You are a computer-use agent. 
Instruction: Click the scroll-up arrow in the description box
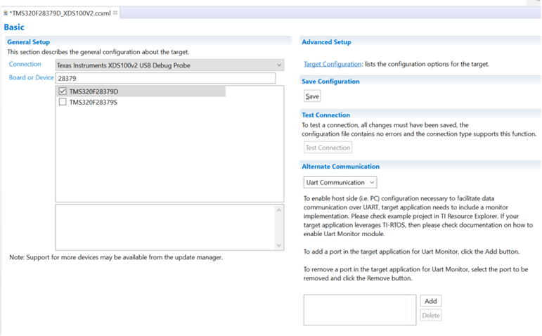pyautogui.click(x=279, y=209)
